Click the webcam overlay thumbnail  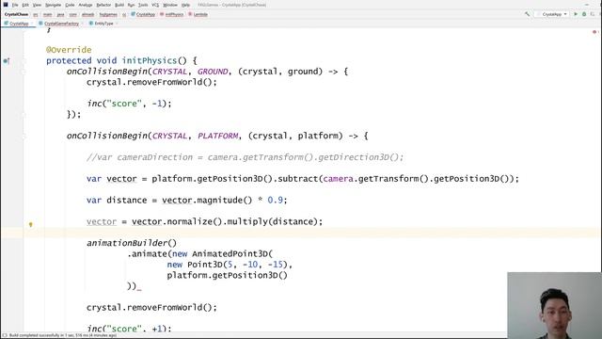tap(554, 305)
